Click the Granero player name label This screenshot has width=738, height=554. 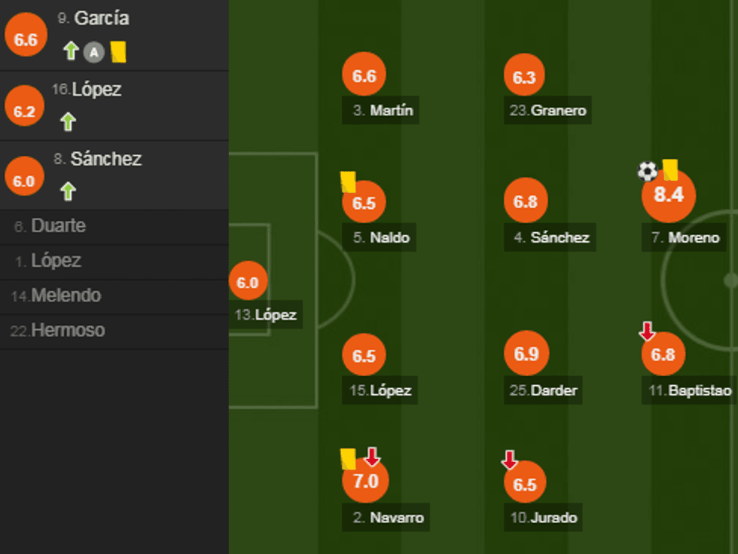coord(548,111)
